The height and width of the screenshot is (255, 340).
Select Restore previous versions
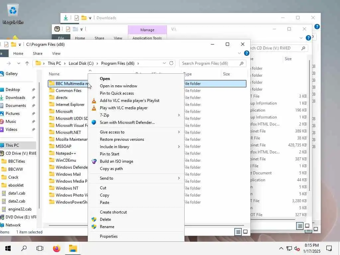[136, 139]
